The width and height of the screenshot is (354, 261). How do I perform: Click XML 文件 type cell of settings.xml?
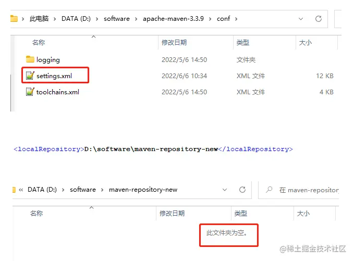point(251,76)
